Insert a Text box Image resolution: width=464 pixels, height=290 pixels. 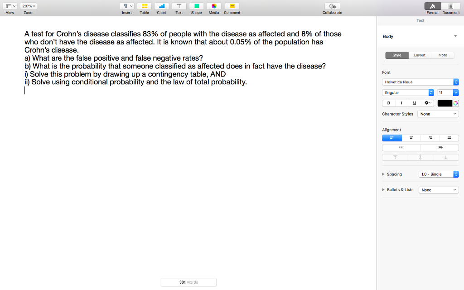(179, 6)
